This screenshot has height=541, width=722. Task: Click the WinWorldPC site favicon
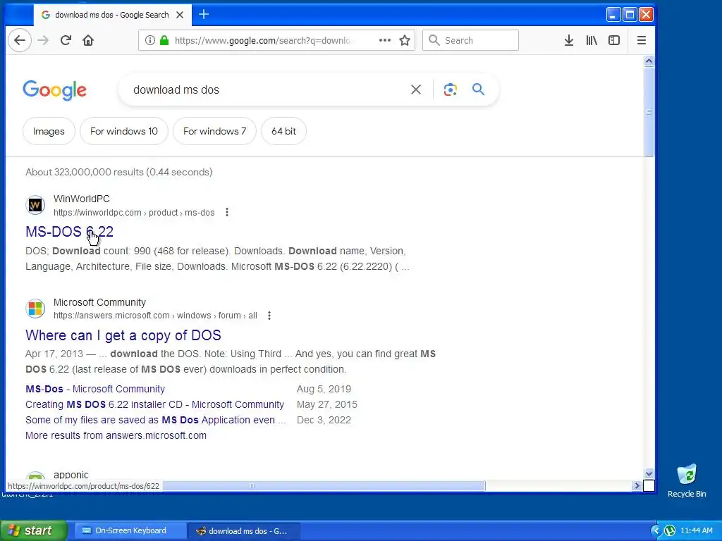click(x=35, y=205)
